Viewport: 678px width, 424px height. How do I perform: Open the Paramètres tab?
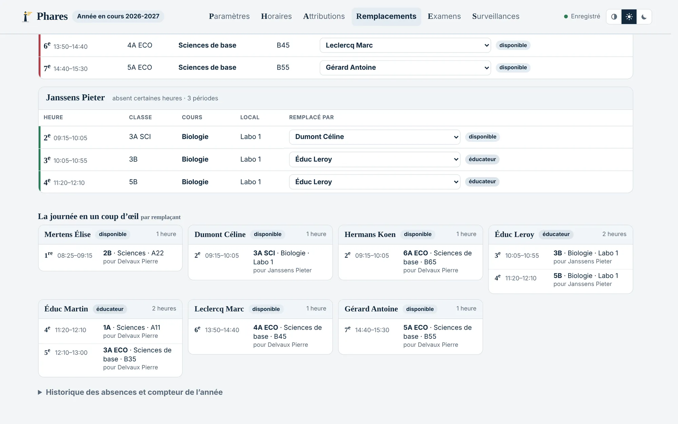(229, 16)
